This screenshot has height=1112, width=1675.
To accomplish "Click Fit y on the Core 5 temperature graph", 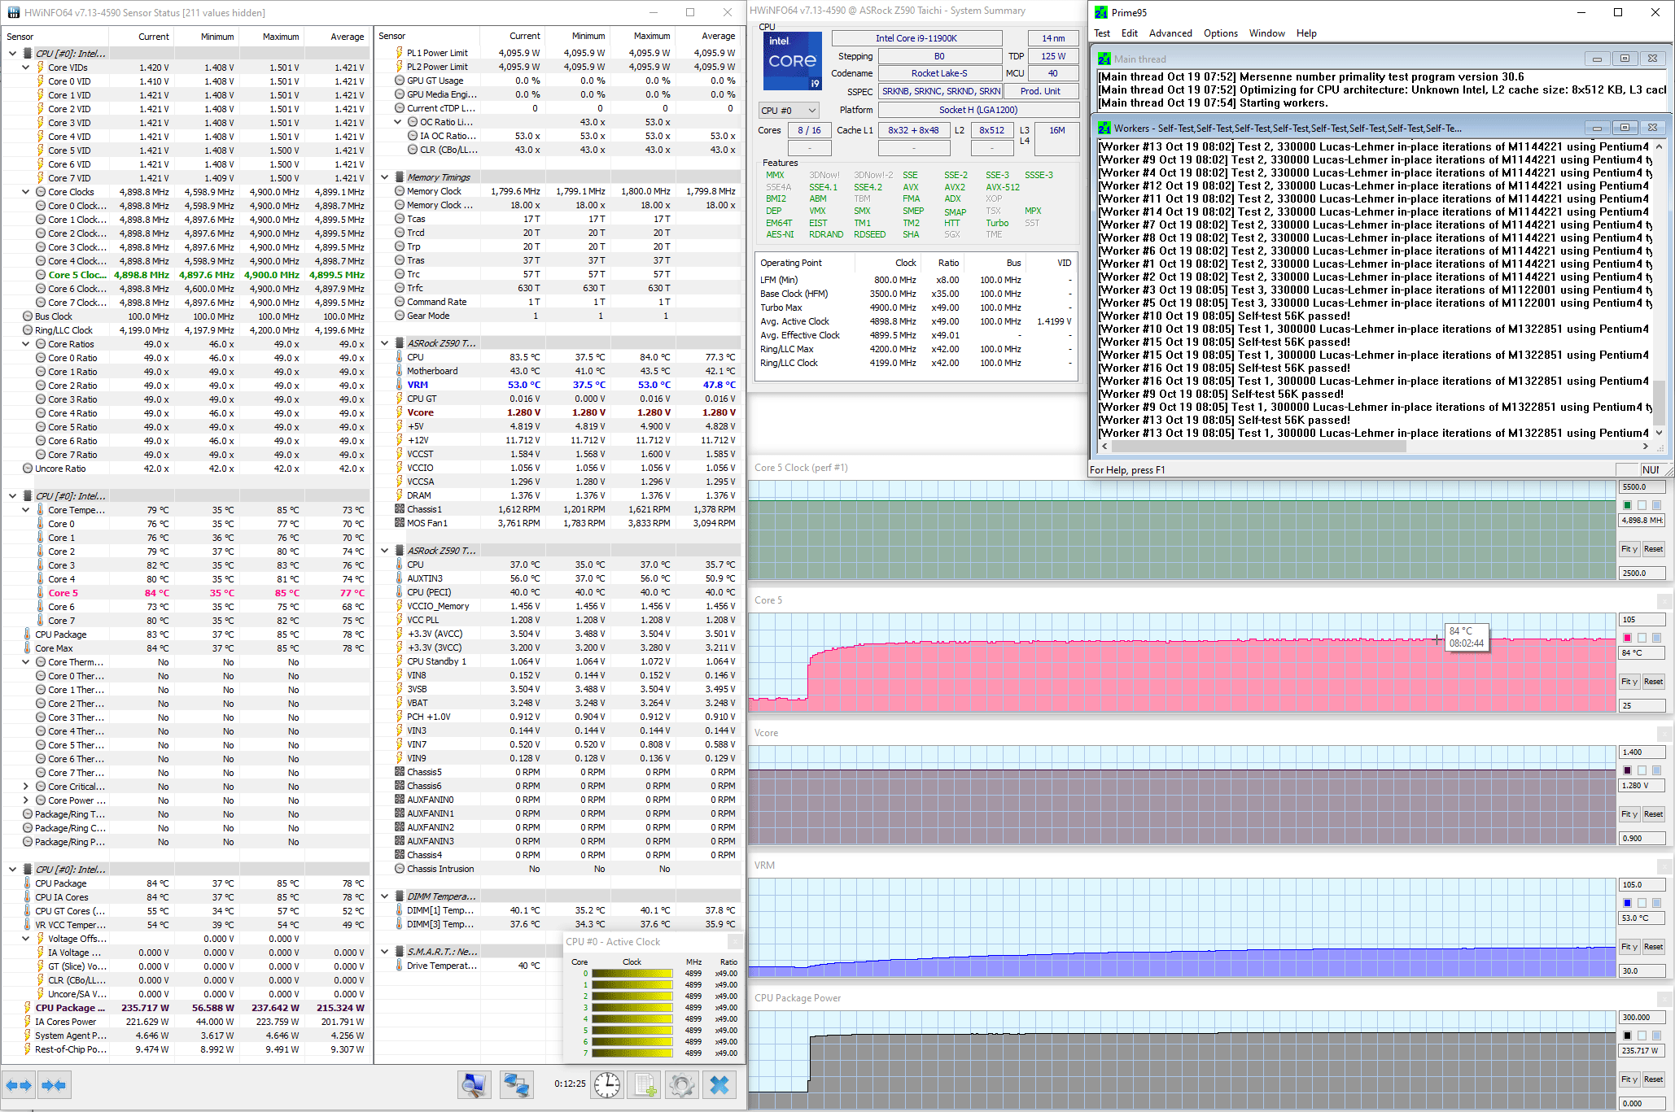I will [1629, 682].
